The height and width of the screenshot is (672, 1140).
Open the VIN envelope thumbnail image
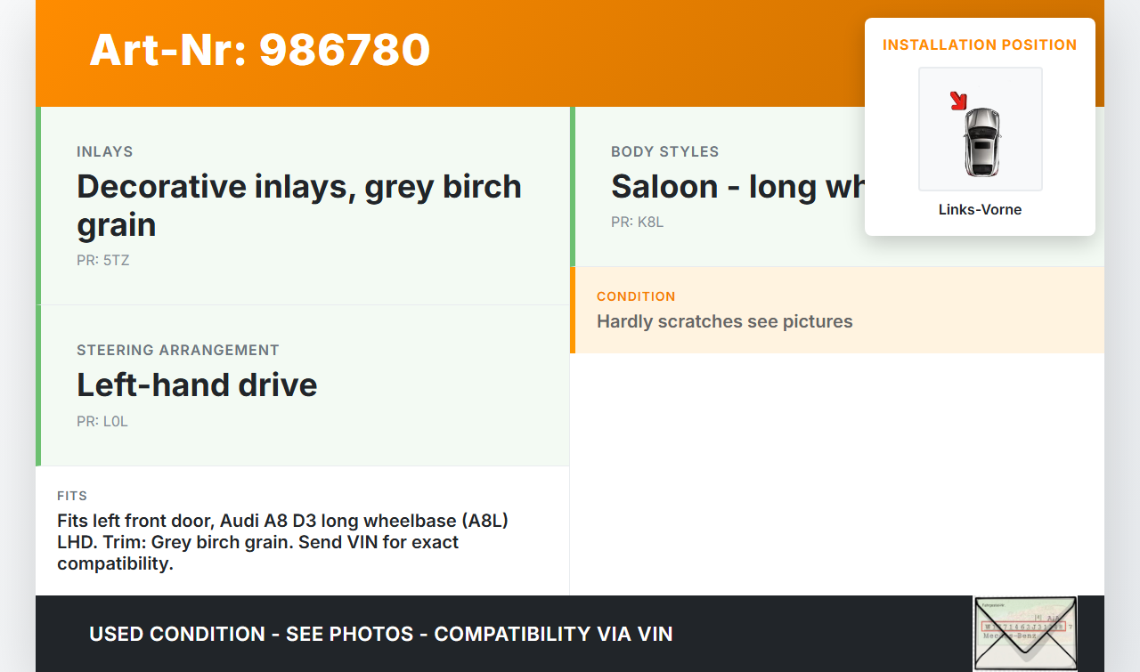[x=1025, y=633]
